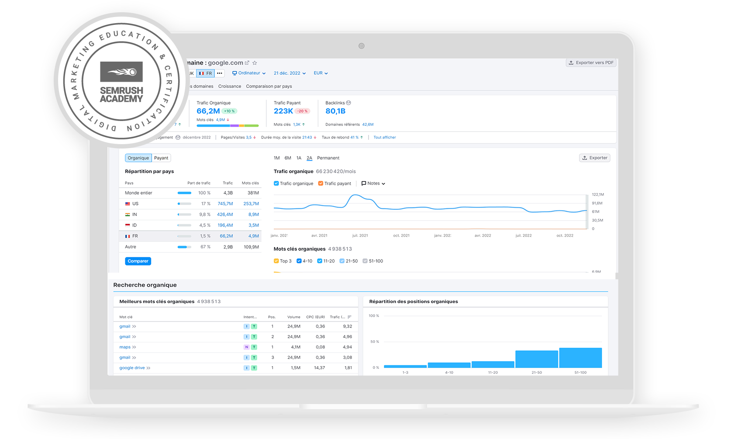Image resolution: width=731 pixels, height=439 pixels.
Task: Toggle the Top 3 keywords checkbox
Action: coord(276,261)
